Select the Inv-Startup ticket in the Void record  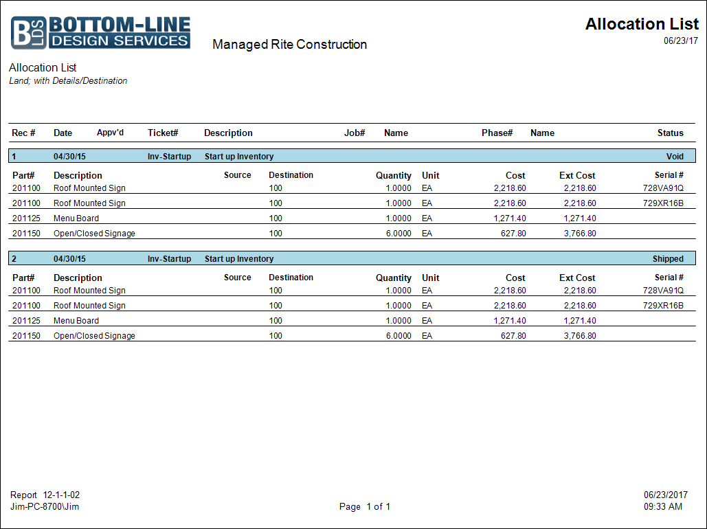169,157
